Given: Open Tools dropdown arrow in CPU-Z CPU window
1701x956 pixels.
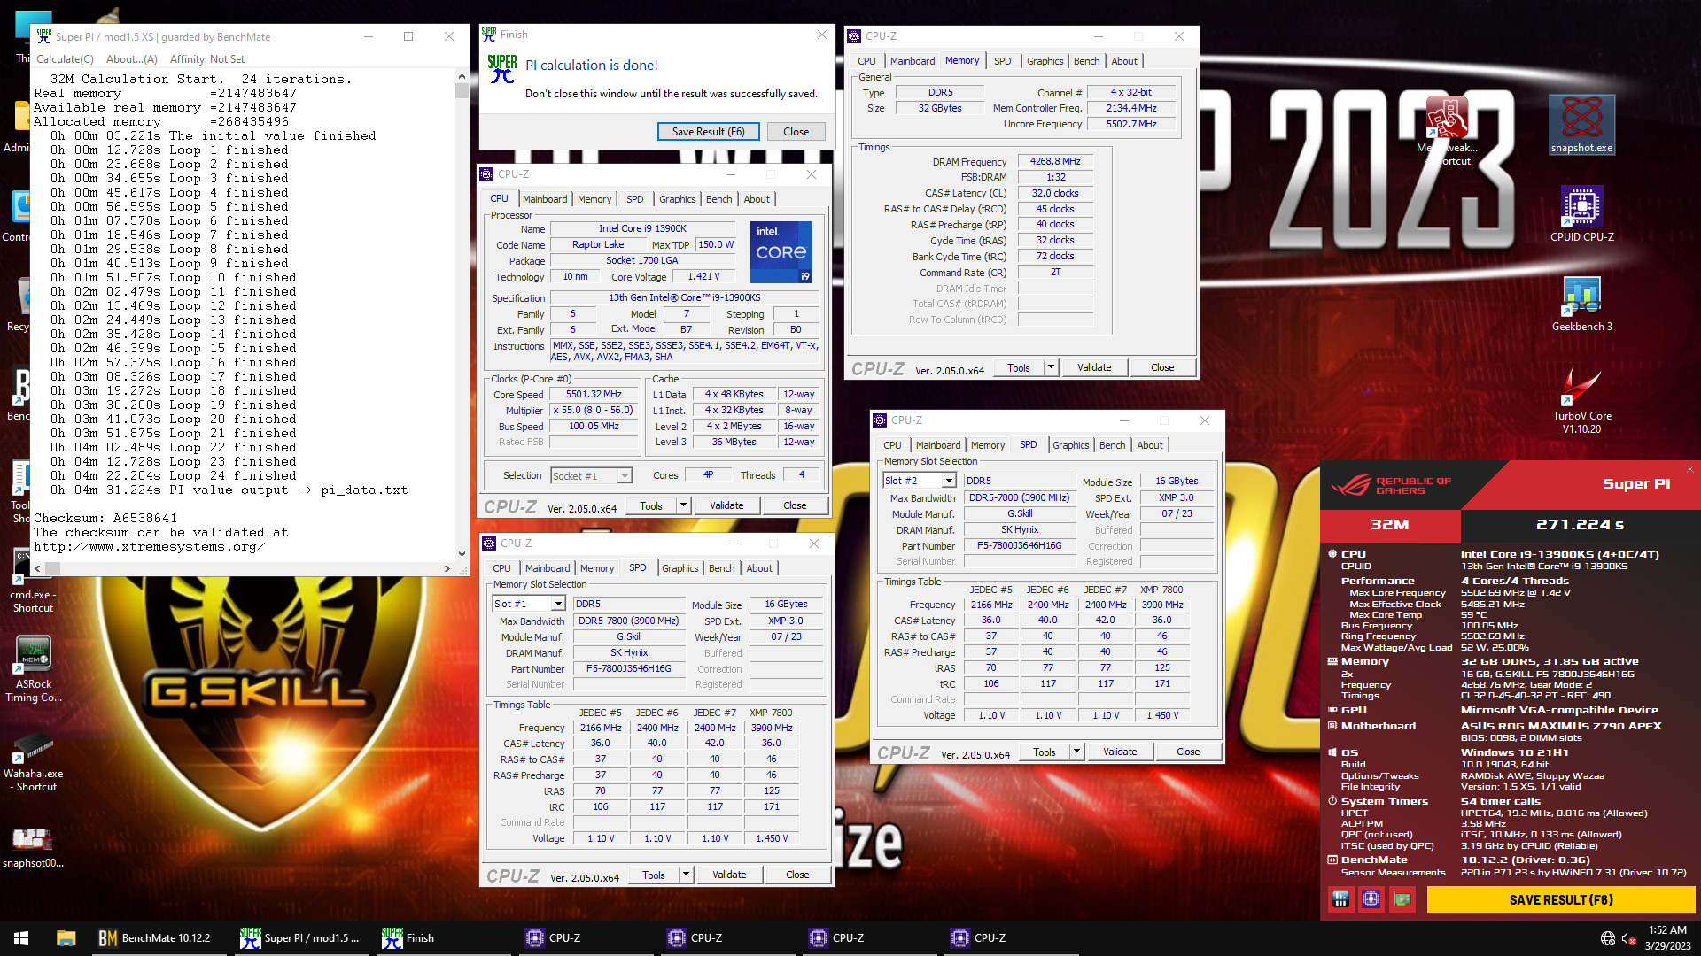Looking at the screenshot, I should coord(683,505).
